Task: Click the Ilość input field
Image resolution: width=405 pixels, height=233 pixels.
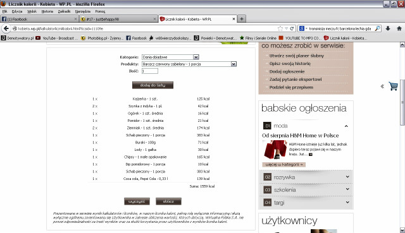Action: tap(150, 71)
